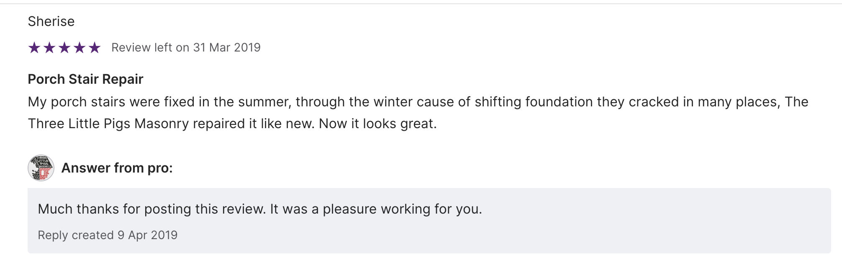Click reviewer name Sherise
This screenshot has height=263, width=842.
[x=51, y=21]
